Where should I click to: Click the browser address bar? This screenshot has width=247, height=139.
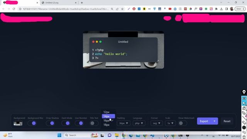pos(65,9)
